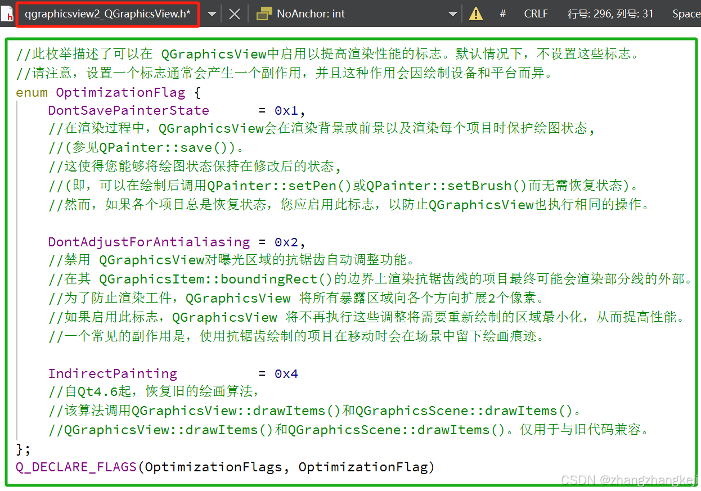
Task: Click the yellow warning triangle icon
Action: [476, 13]
